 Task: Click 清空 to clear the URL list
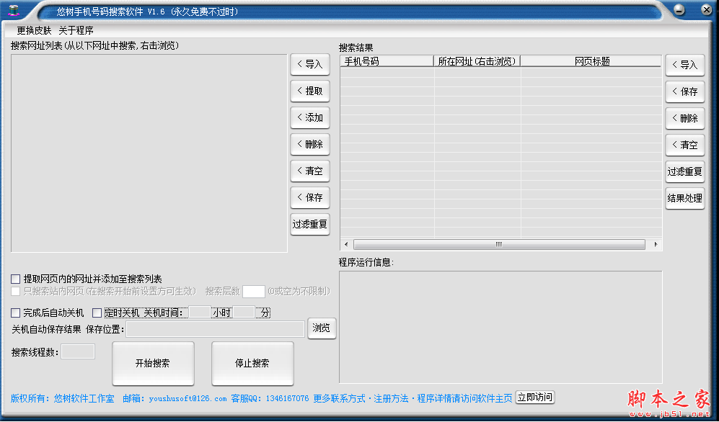coord(309,171)
